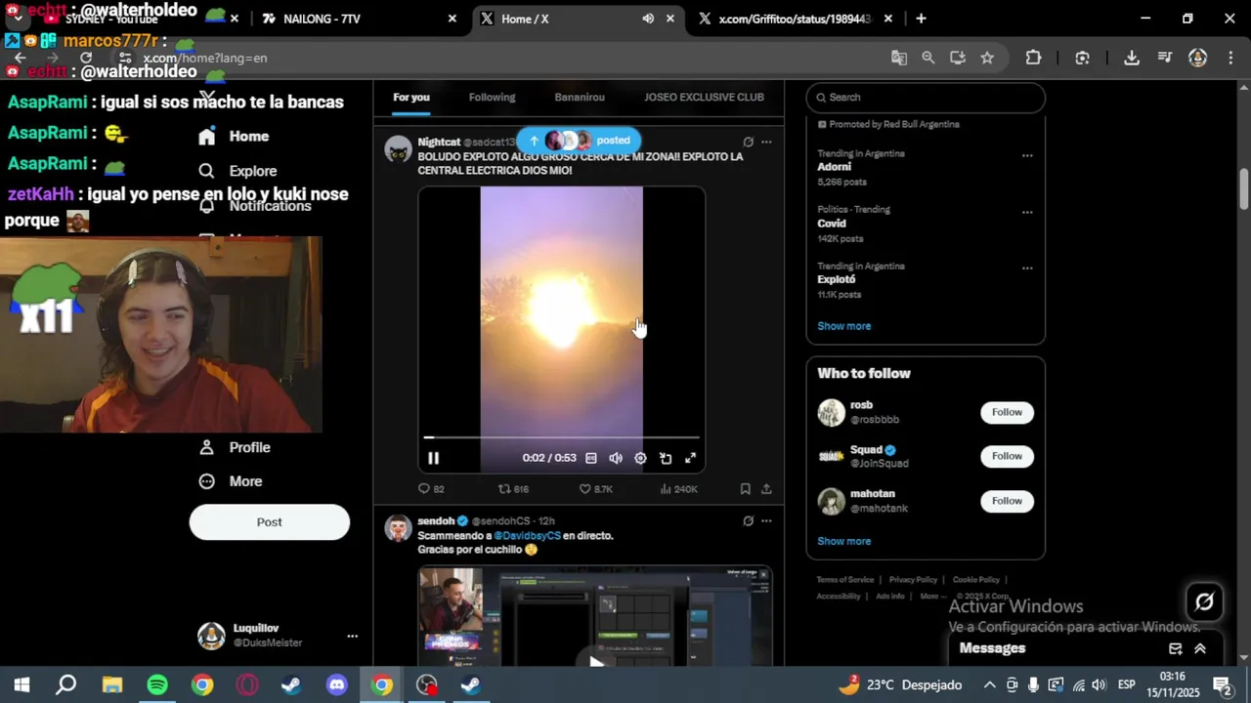Show hidden system tray icons

[989, 684]
